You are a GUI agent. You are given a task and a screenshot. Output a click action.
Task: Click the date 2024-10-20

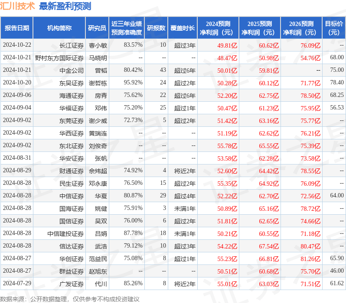tap(17, 82)
